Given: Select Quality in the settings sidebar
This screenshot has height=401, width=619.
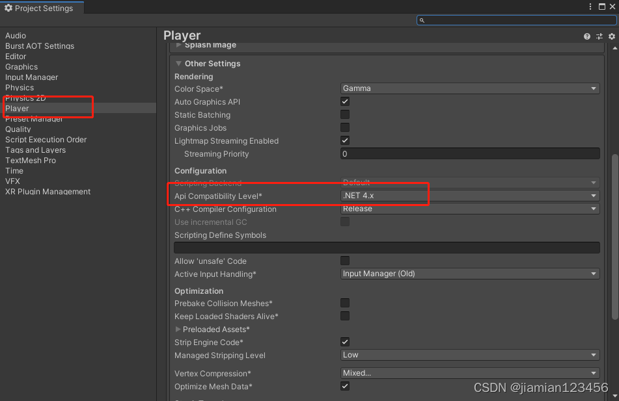Looking at the screenshot, I should point(18,129).
